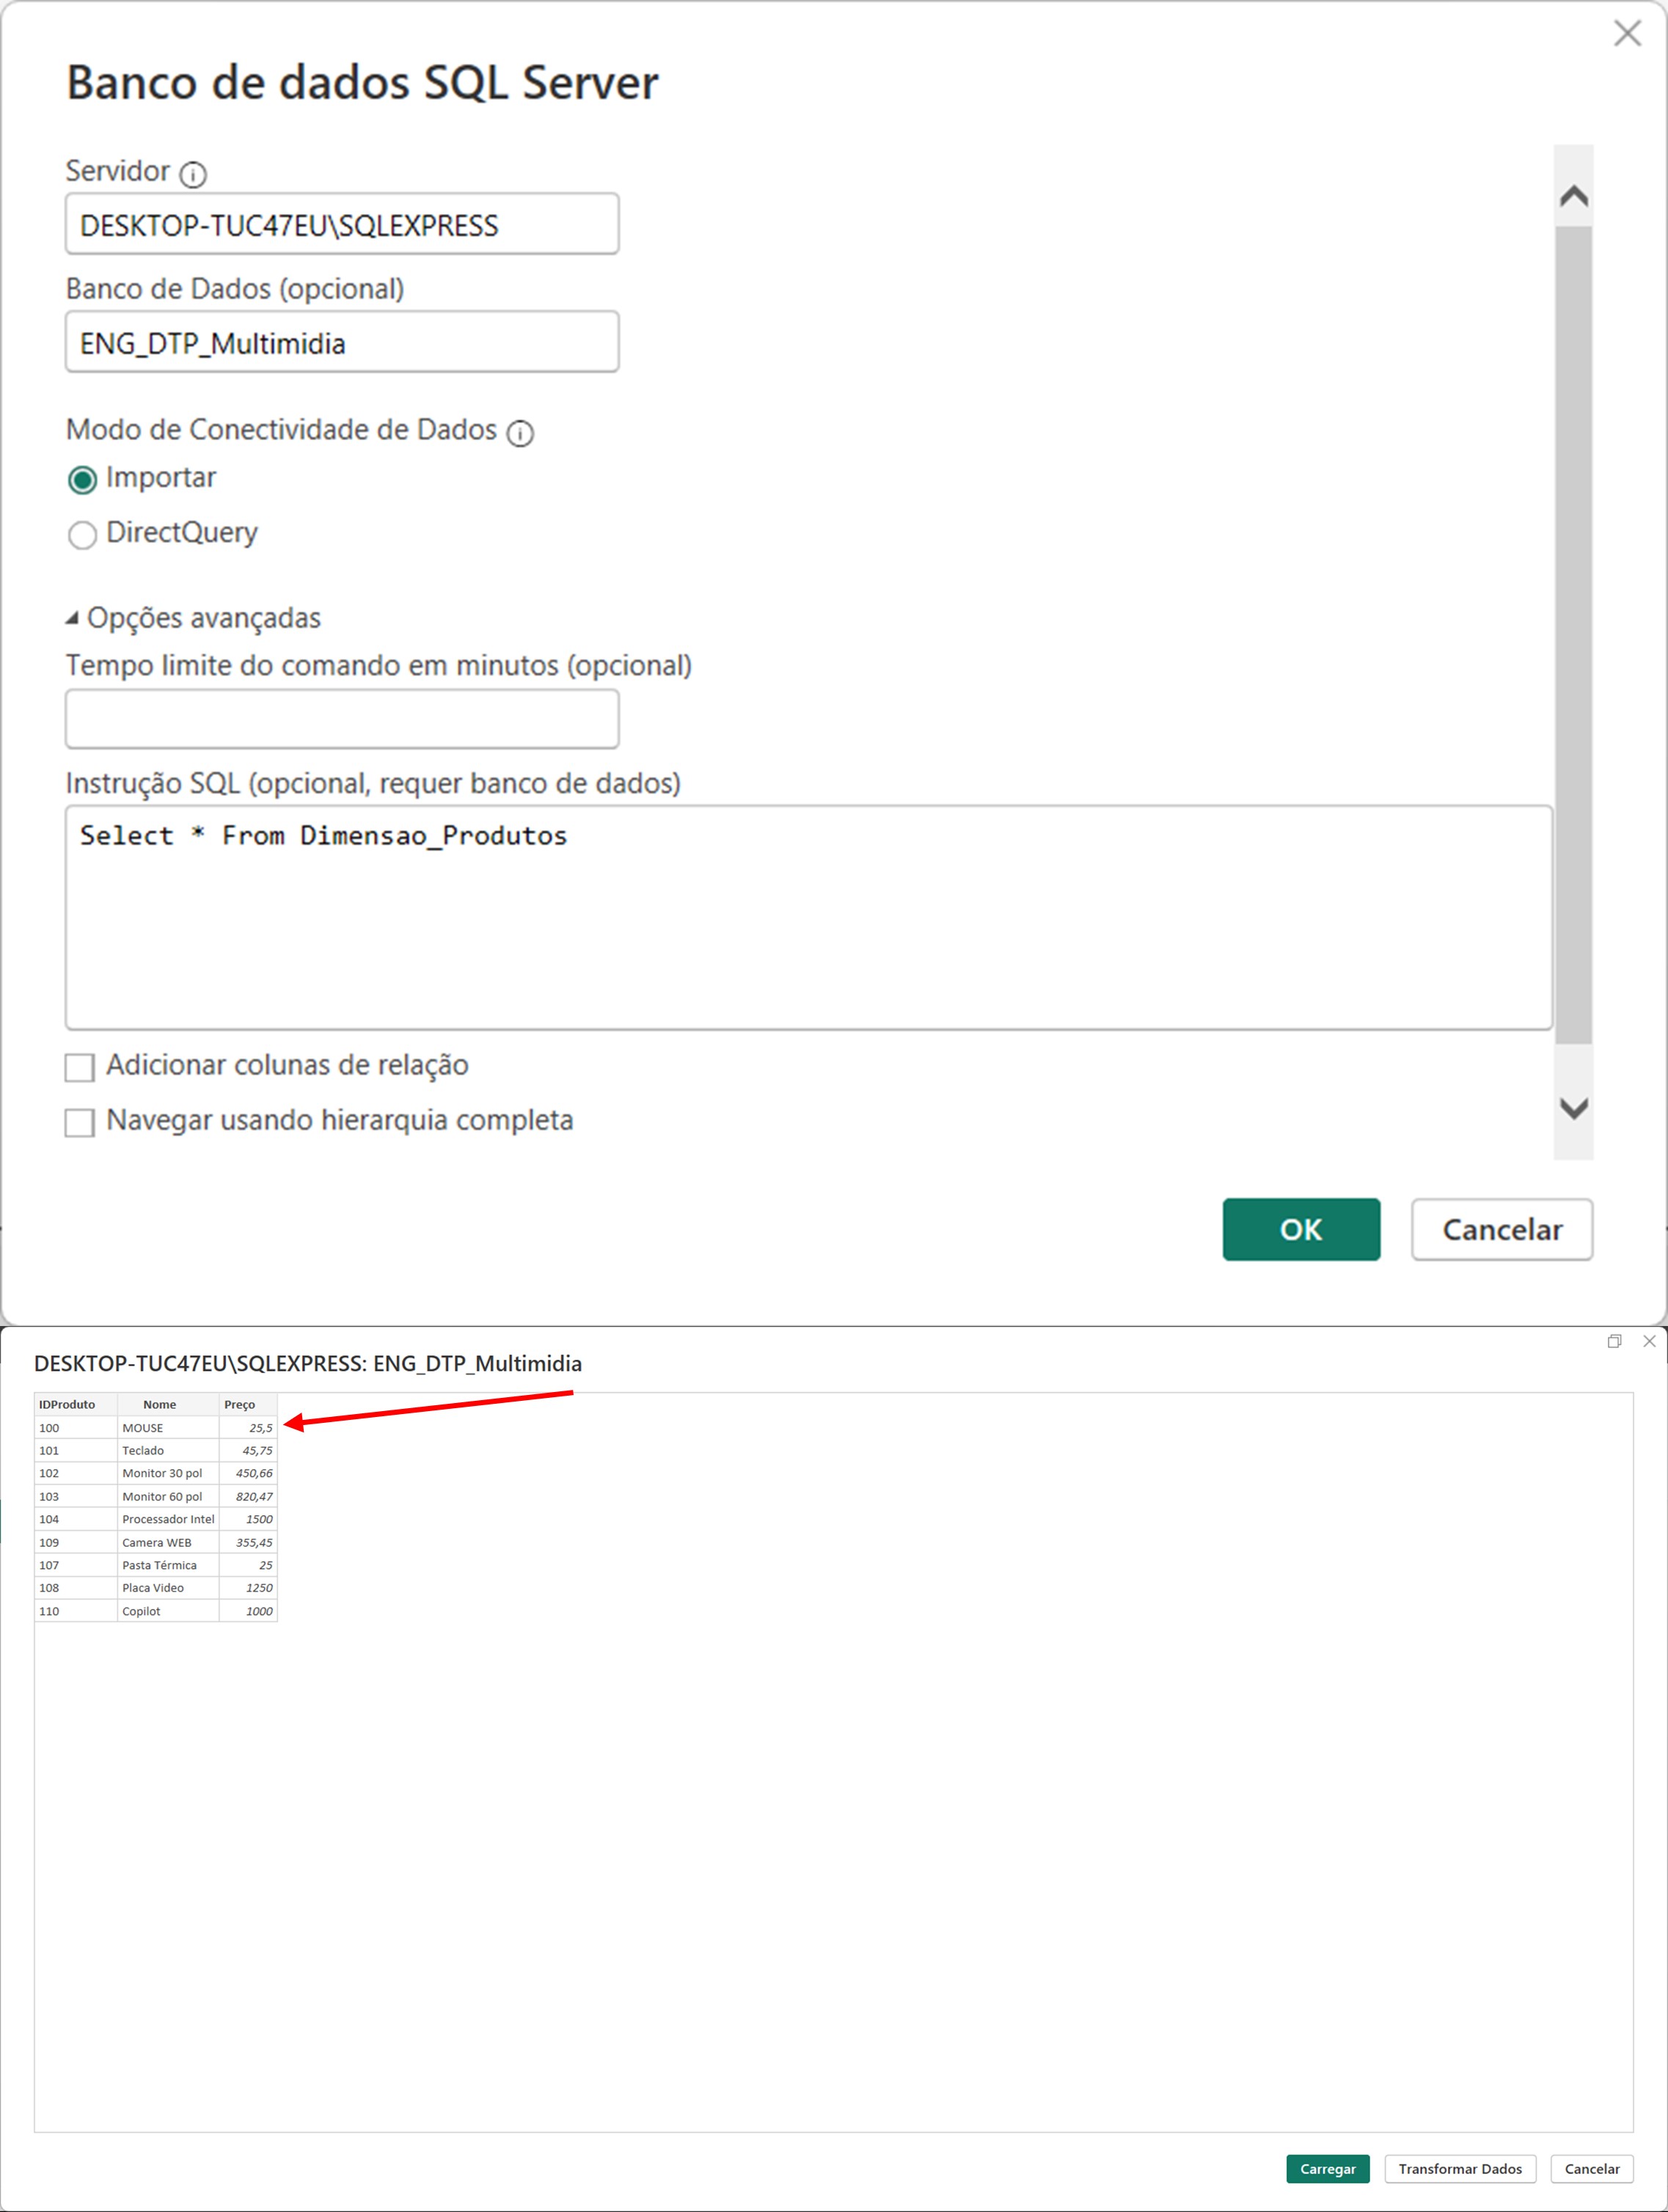Click the DESKTOP-TUC47EU\SQLEXPRESS: ENG_DTP_Multimidia preview title
1668x2212 pixels.
pos(308,1363)
